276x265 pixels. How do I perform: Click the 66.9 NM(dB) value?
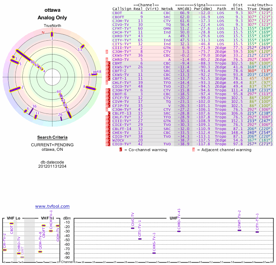[185, 13]
